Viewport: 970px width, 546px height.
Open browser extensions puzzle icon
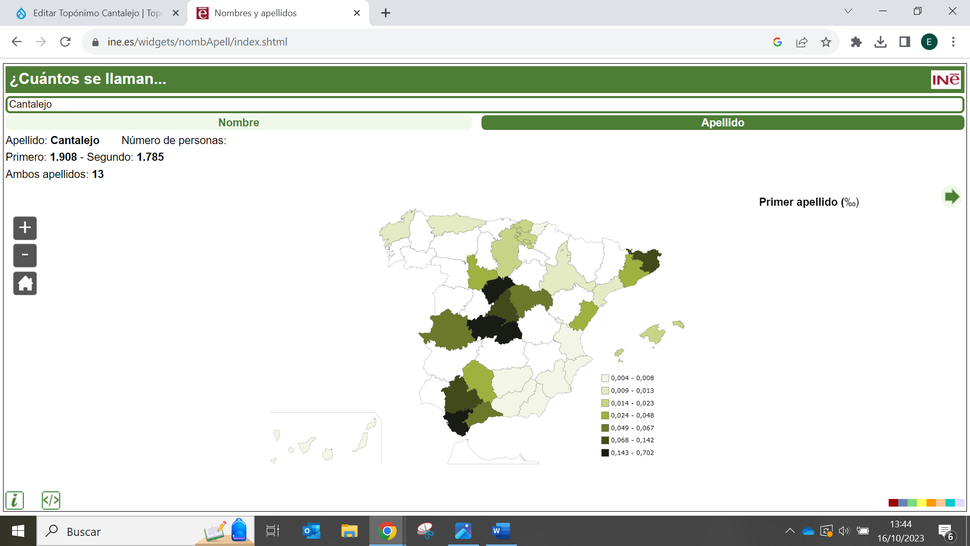(856, 42)
